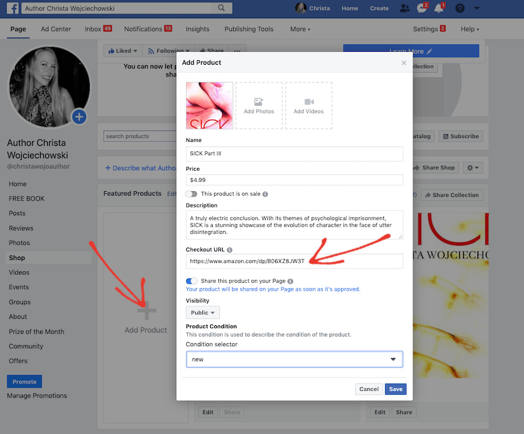Expand the Condition selector dropdown
The width and height of the screenshot is (524, 434).
294,359
